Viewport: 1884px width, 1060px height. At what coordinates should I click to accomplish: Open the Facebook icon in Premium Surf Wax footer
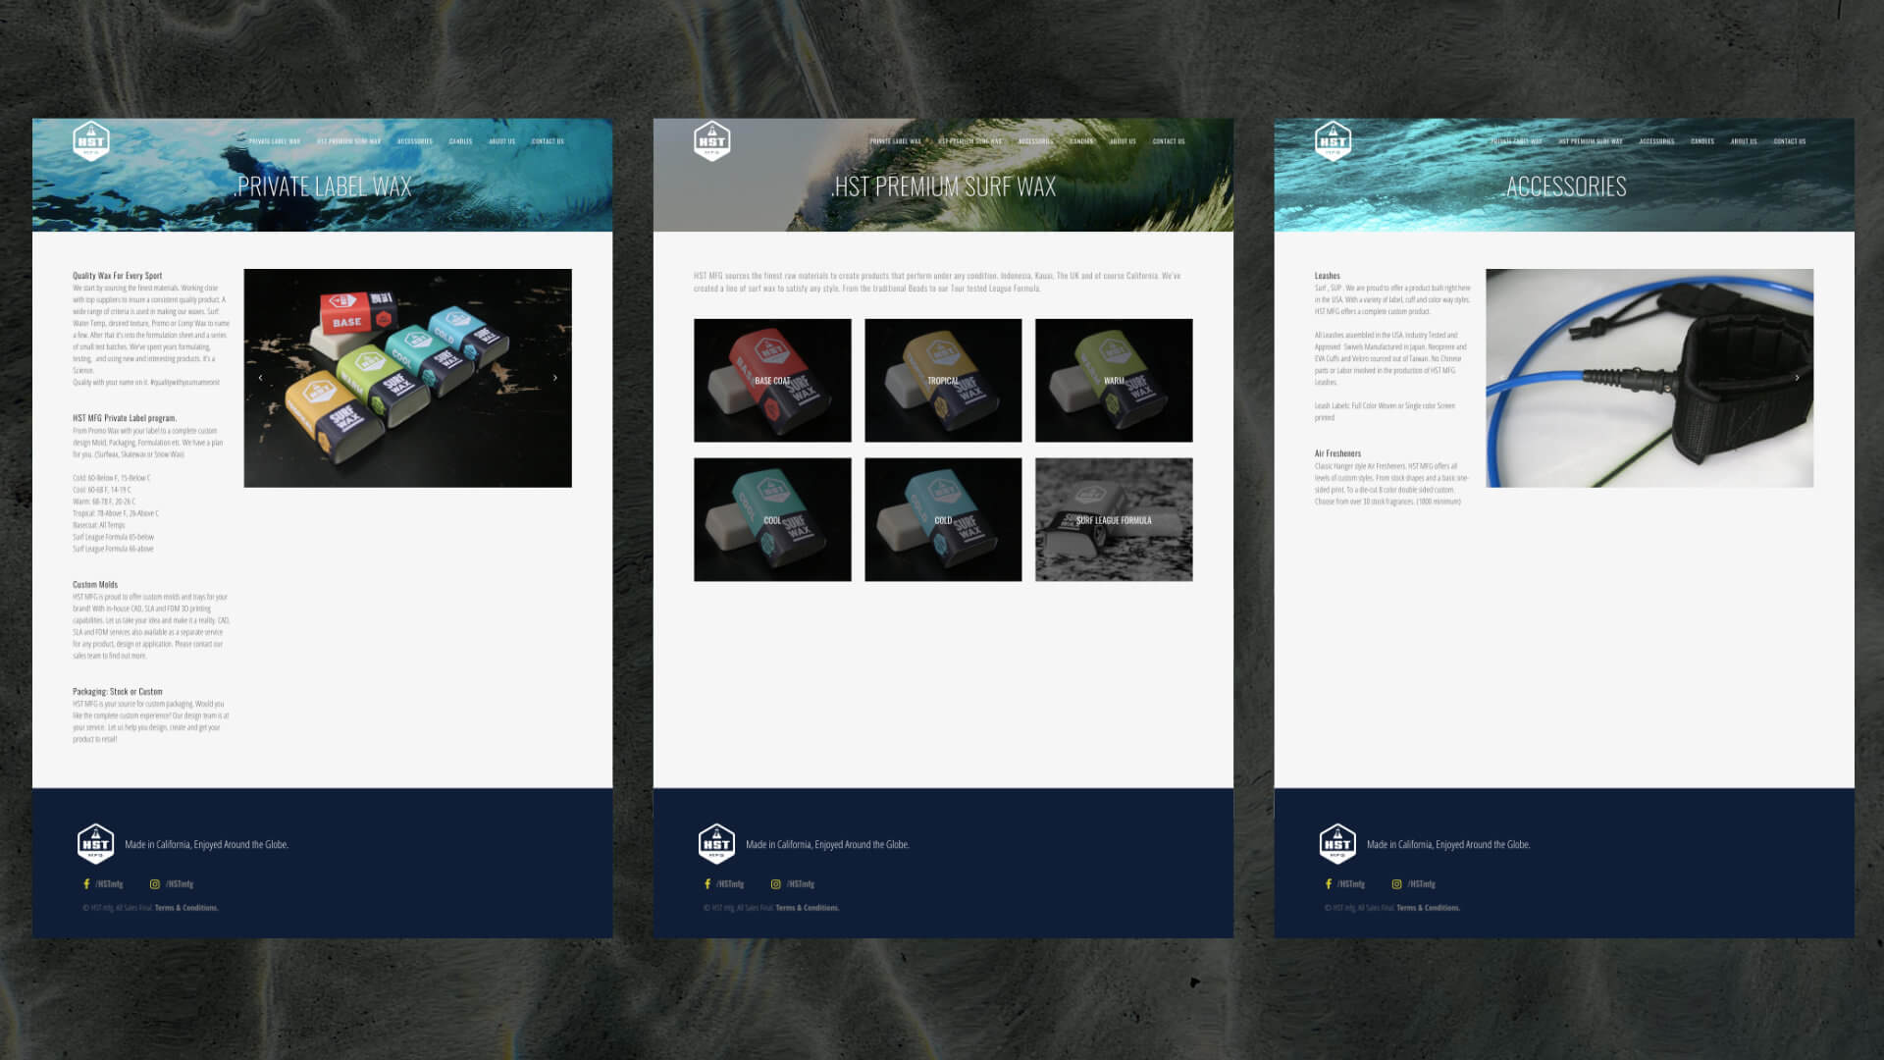pyautogui.click(x=707, y=884)
